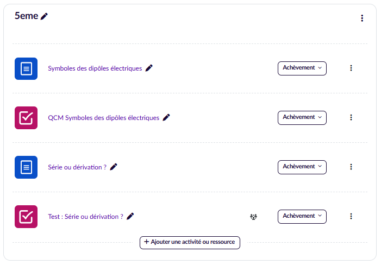Edit title of Symboles des dipôles électriques
381x265 pixels.
[149, 68]
